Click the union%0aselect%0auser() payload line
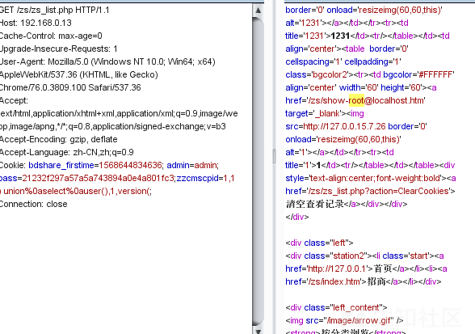This screenshot has height=334, width=475. [x=76, y=191]
